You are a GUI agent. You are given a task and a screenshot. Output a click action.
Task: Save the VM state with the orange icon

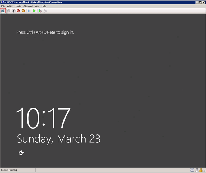point(23,11)
